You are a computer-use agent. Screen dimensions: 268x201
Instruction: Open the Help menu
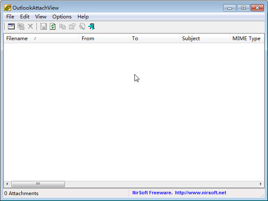point(83,17)
